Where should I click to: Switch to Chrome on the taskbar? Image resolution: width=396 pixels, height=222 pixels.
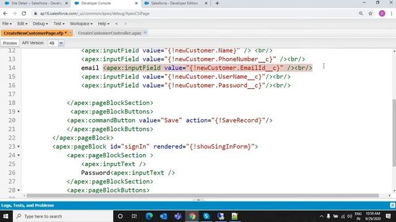point(192,216)
